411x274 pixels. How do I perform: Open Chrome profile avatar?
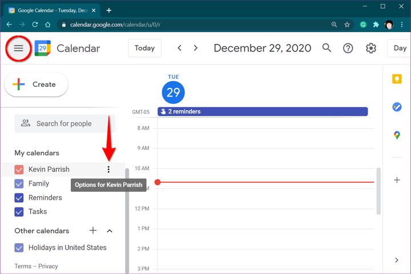tap(389, 25)
